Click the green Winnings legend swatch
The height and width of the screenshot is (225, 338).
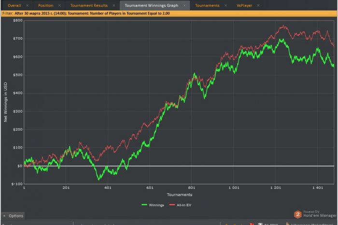click(144, 205)
